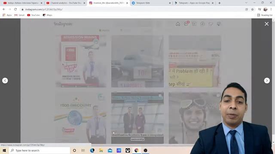Open the Gmail bookmark
Image resolution: width=275 pixels, height=154 pixels.
pos(19,15)
